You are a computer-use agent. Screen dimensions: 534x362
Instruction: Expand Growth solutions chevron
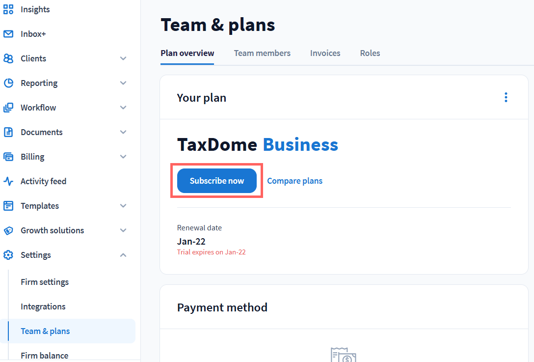pos(123,230)
